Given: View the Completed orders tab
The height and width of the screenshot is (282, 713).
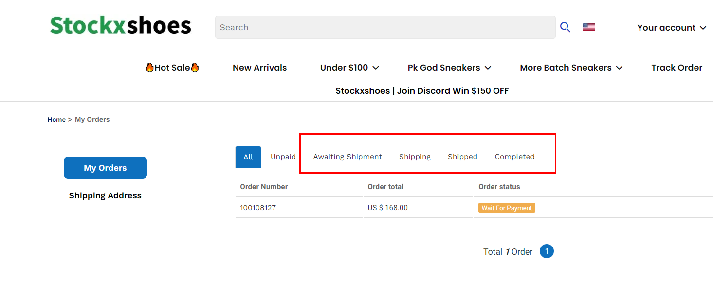Looking at the screenshot, I should pyautogui.click(x=514, y=157).
